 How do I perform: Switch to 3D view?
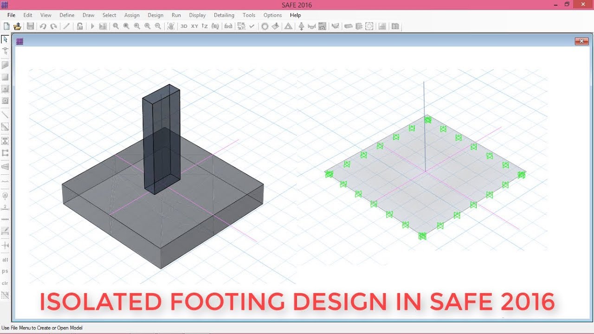coord(184,26)
